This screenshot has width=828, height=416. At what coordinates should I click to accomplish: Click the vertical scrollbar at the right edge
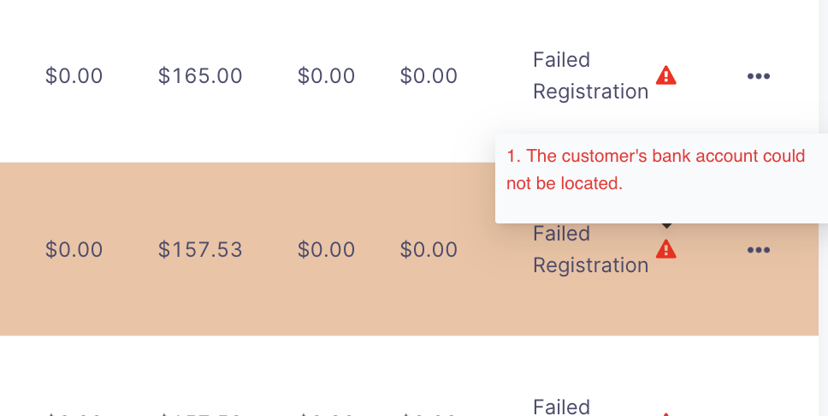tap(823, 208)
